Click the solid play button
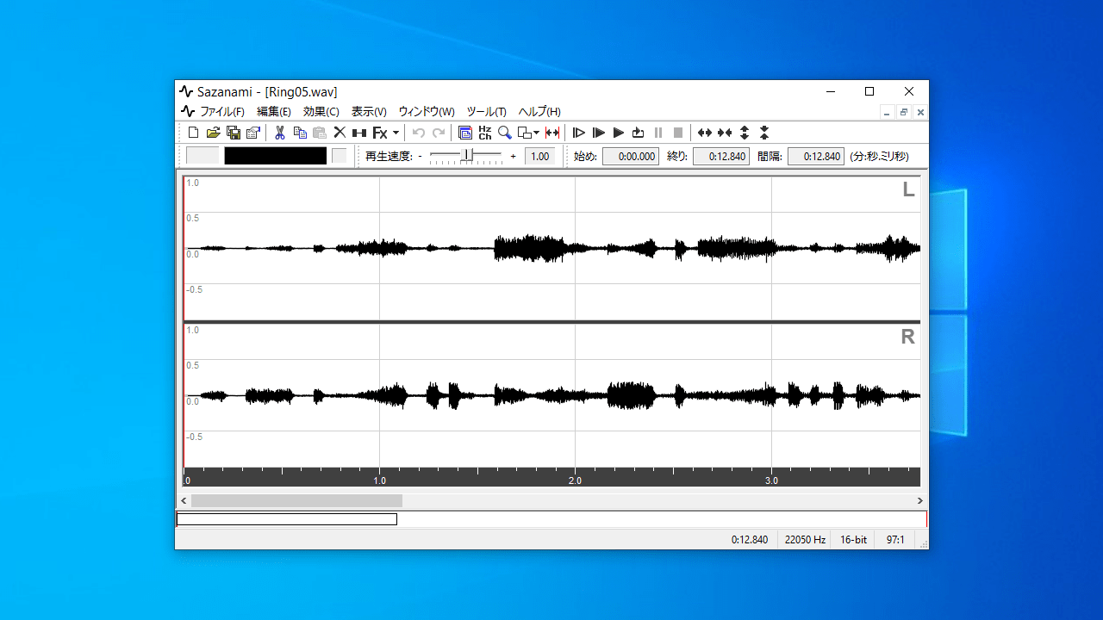 [x=619, y=133]
